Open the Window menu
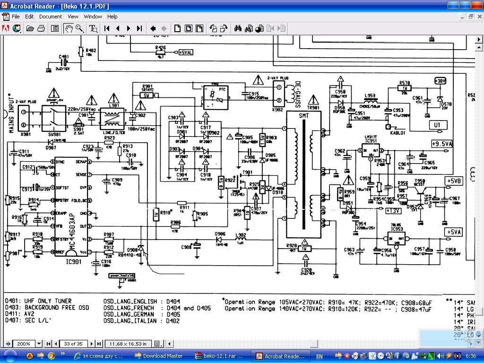 coord(93,17)
